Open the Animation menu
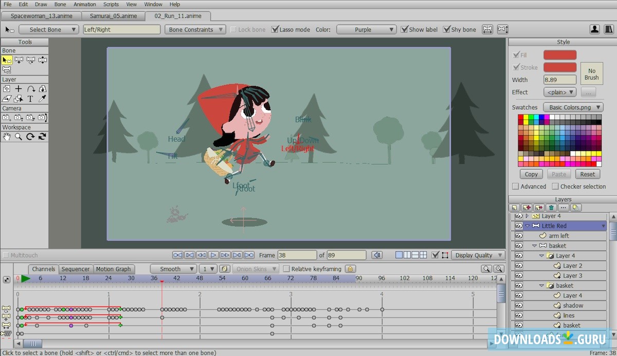 84,4
